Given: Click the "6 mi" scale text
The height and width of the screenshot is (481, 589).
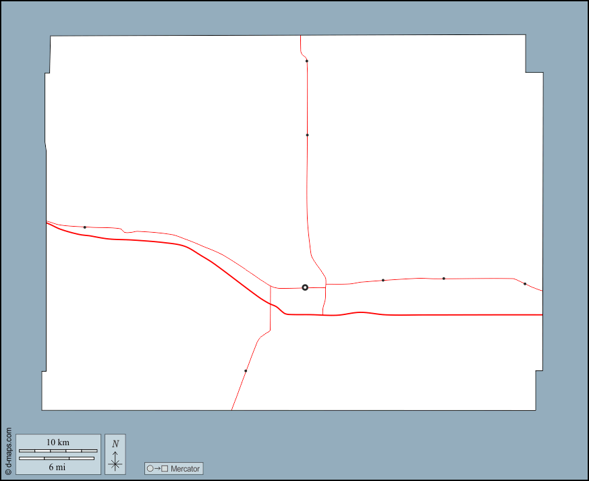Looking at the screenshot, I should pos(57,467).
